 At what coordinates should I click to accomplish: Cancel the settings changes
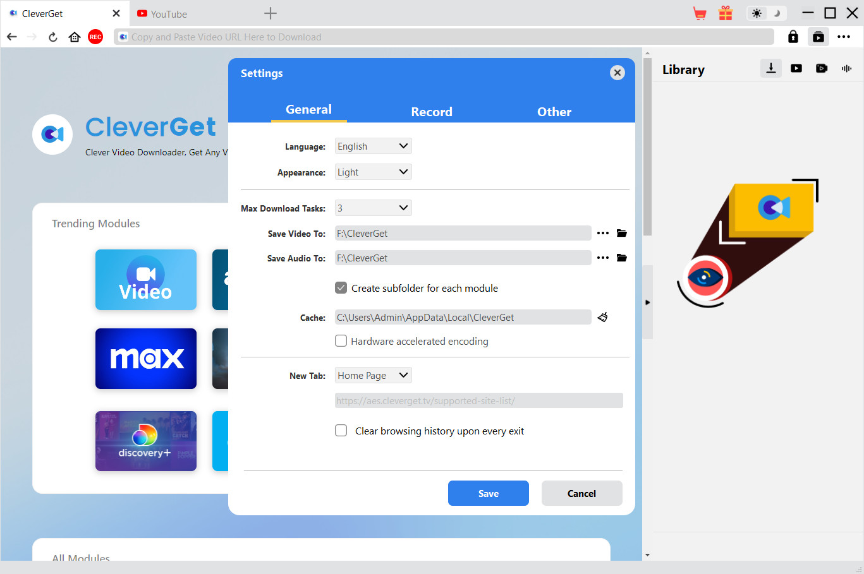click(x=582, y=493)
